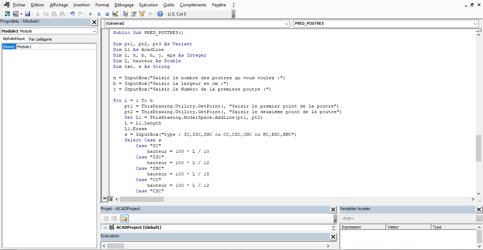Open the Object Browser icon
The image size is (483, 250).
[142, 14]
